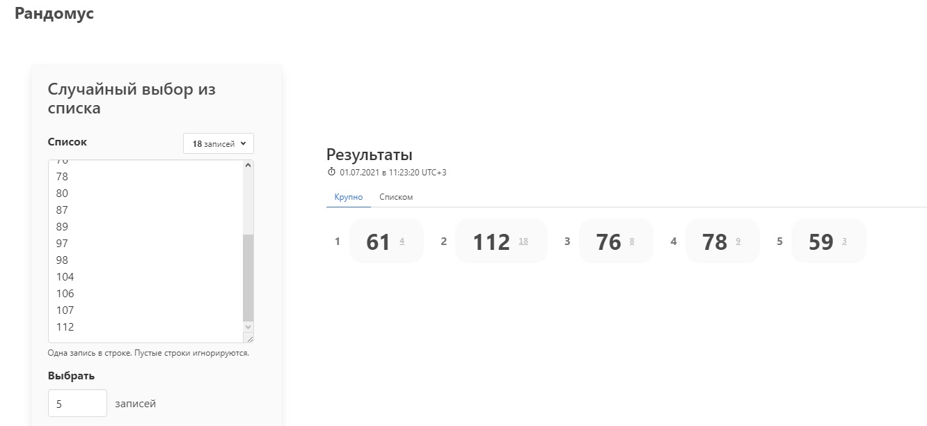Switch to the Крупно tab
The image size is (927, 426).
point(349,197)
